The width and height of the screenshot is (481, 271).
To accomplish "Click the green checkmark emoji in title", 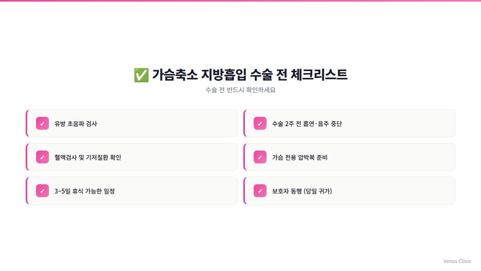I will 141,75.
